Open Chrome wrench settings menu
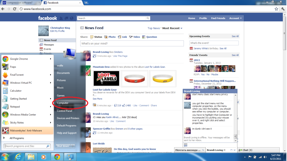This screenshot has height=161, width=287. pyautogui.click(x=283, y=9)
